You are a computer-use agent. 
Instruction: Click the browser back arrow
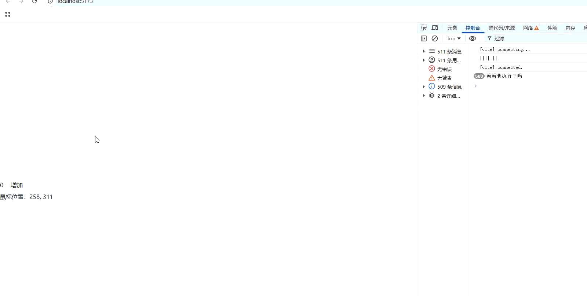(8, 1)
